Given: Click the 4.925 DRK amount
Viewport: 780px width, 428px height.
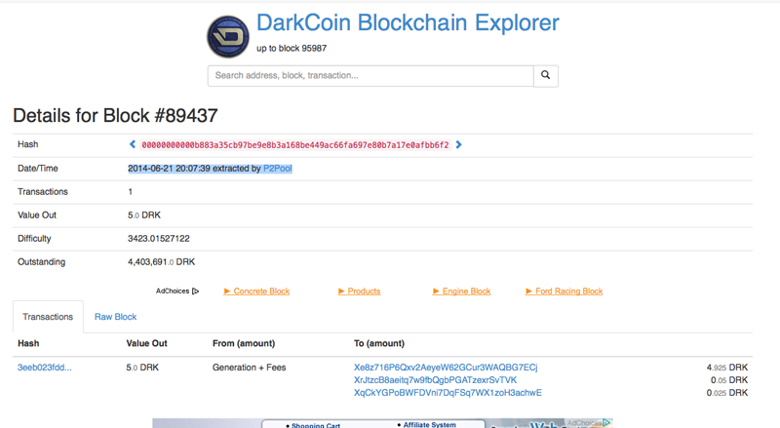Looking at the screenshot, I should tap(727, 368).
